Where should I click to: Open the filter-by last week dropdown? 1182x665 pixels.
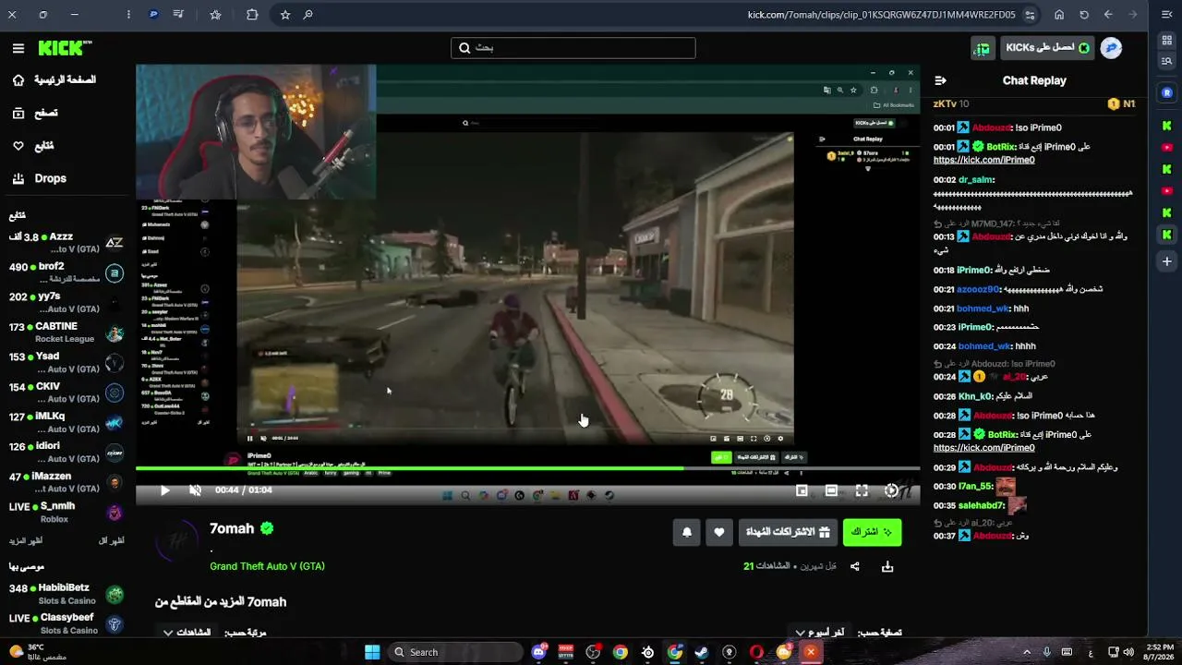point(819,633)
